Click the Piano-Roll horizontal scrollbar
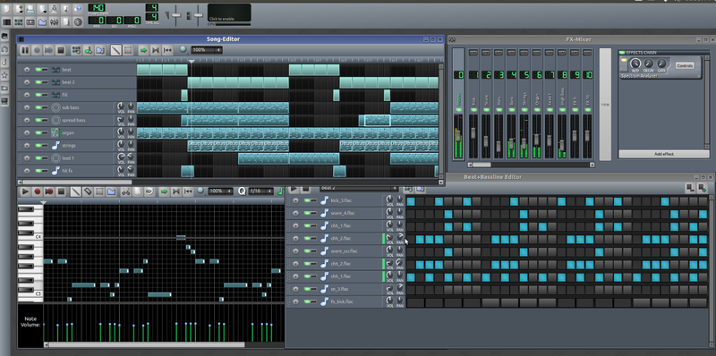 pyautogui.click(x=147, y=344)
